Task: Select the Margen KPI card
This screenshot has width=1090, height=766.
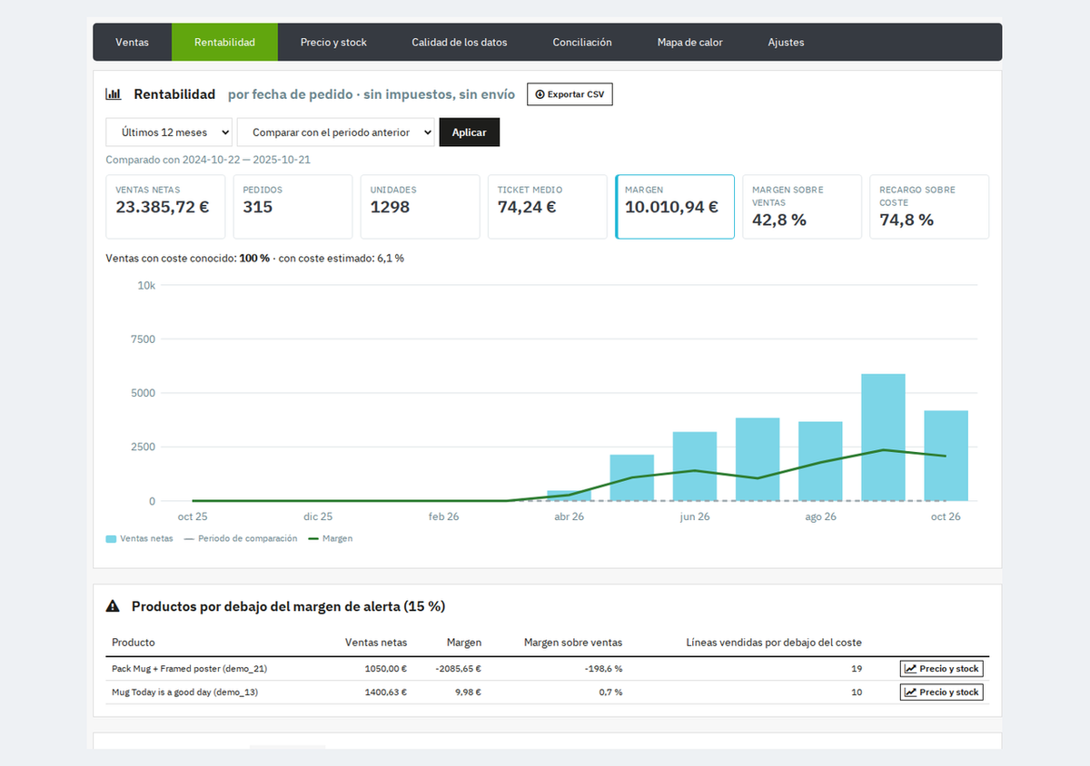Action: 675,207
